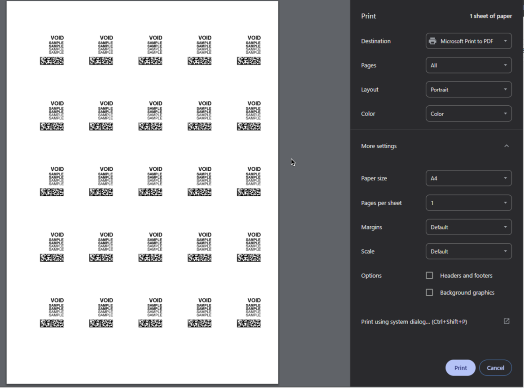This screenshot has width=524, height=388.
Task: Click the Print button
Action: click(x=460, y=367)
